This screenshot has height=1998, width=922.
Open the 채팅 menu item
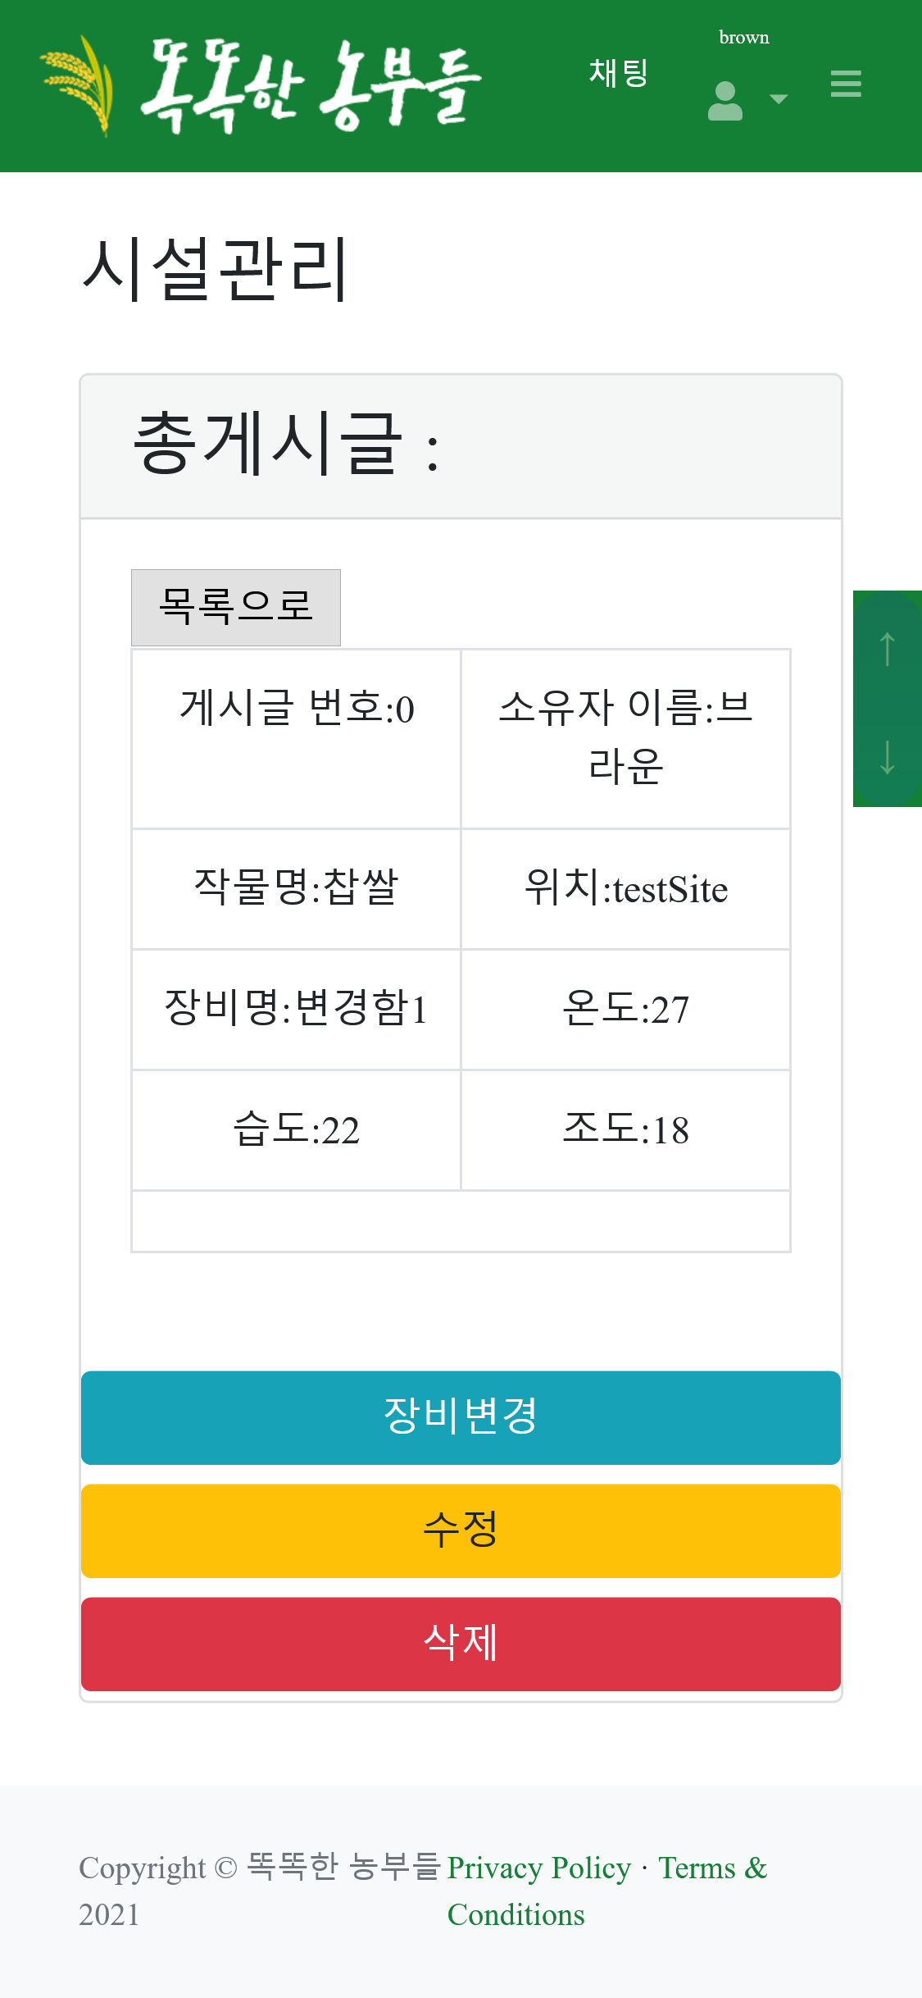618,73
